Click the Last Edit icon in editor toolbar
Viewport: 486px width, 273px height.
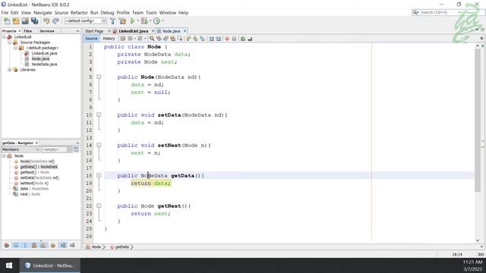click(x=123, y=39)
